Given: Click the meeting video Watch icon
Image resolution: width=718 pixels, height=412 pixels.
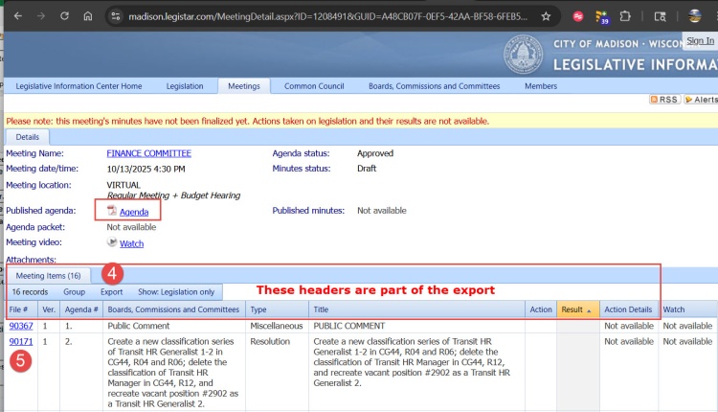Looking at the screenshot, I should pos(112,243).
